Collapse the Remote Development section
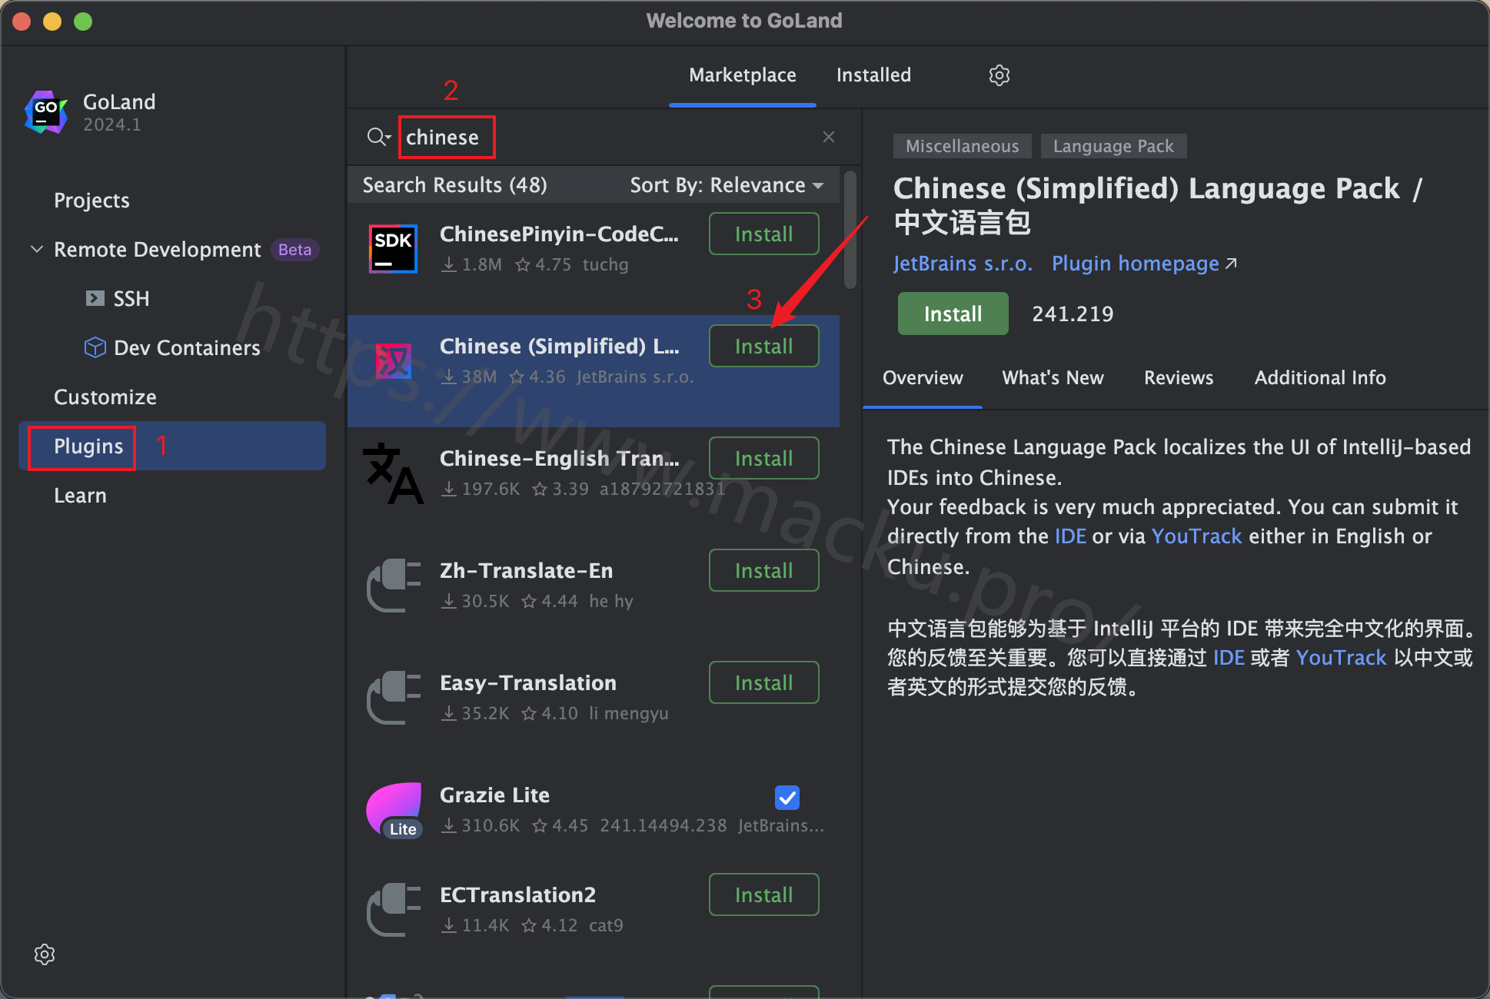This screenshot has height=999, width=1490. (x=36, y=249)
